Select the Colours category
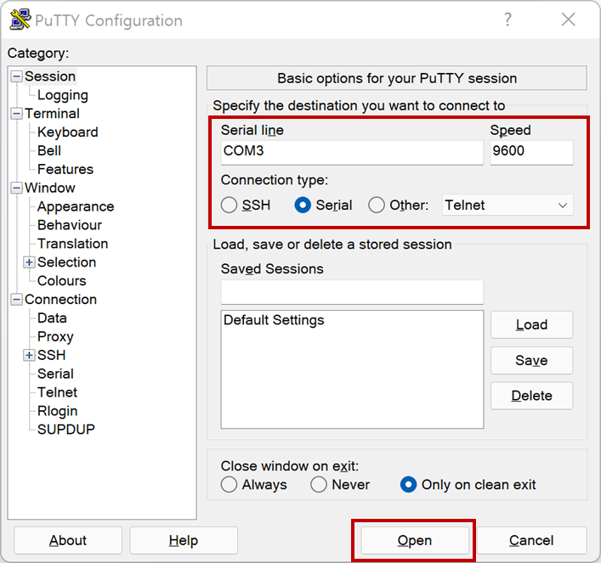601x563 pixels. [x=62, y=281]
